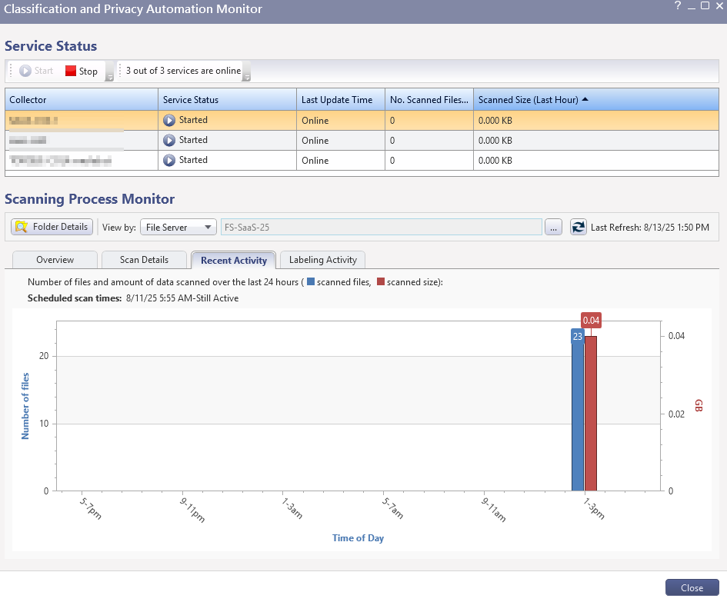727x602 pixels.
Task: Click Last Refresh timestamp text
Action: (650, 228)
